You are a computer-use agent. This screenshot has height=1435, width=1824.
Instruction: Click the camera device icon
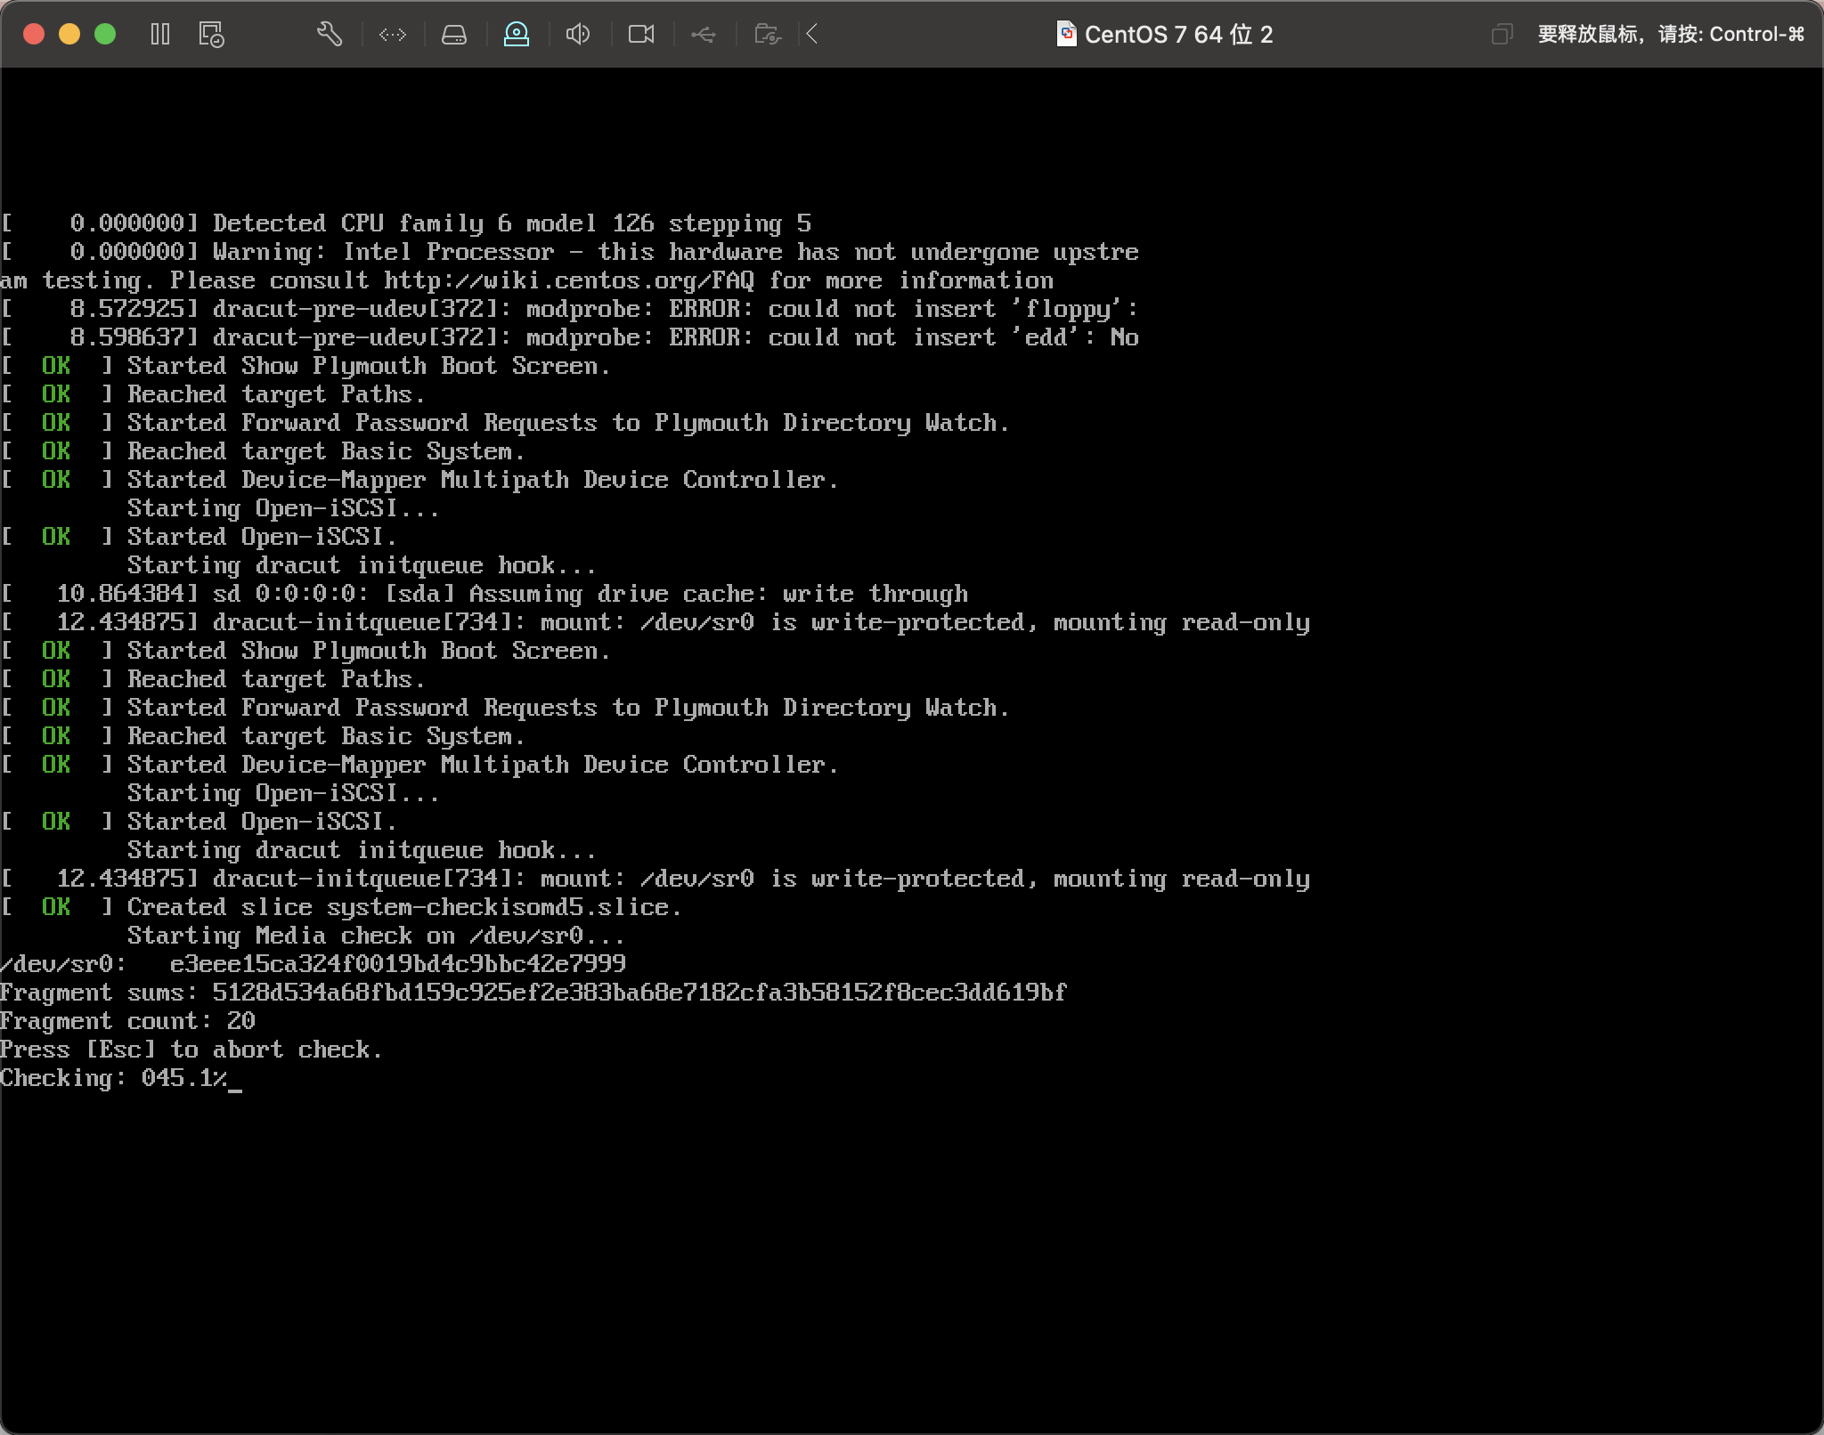point(641,35)
